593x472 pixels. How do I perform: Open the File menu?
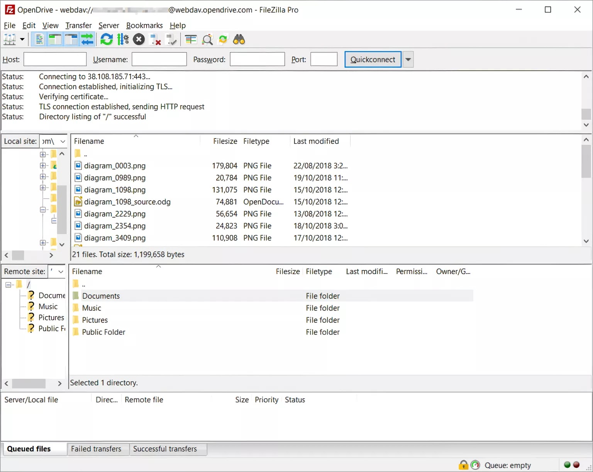pos(10,25)
